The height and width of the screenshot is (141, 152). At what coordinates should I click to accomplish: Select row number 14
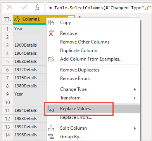click(x=7, y=135)
